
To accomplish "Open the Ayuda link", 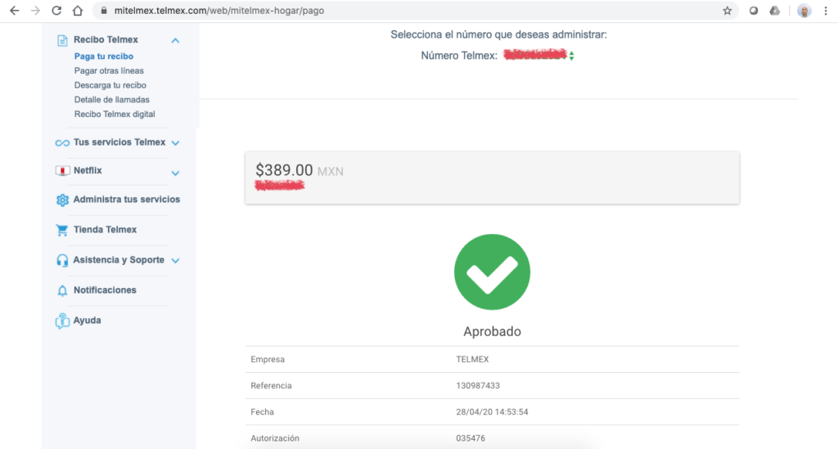I will click(87, 321).
